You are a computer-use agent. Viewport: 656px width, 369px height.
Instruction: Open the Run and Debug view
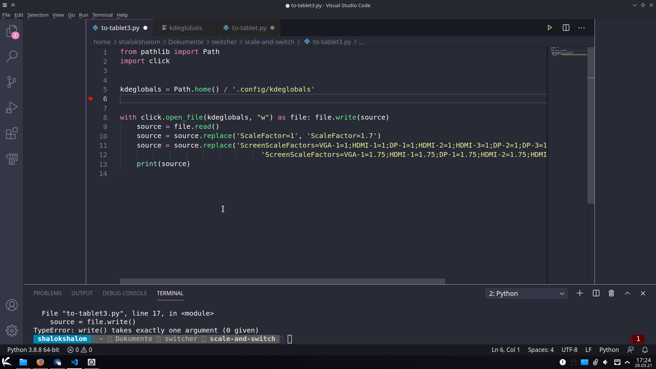[x=12, y=108]
